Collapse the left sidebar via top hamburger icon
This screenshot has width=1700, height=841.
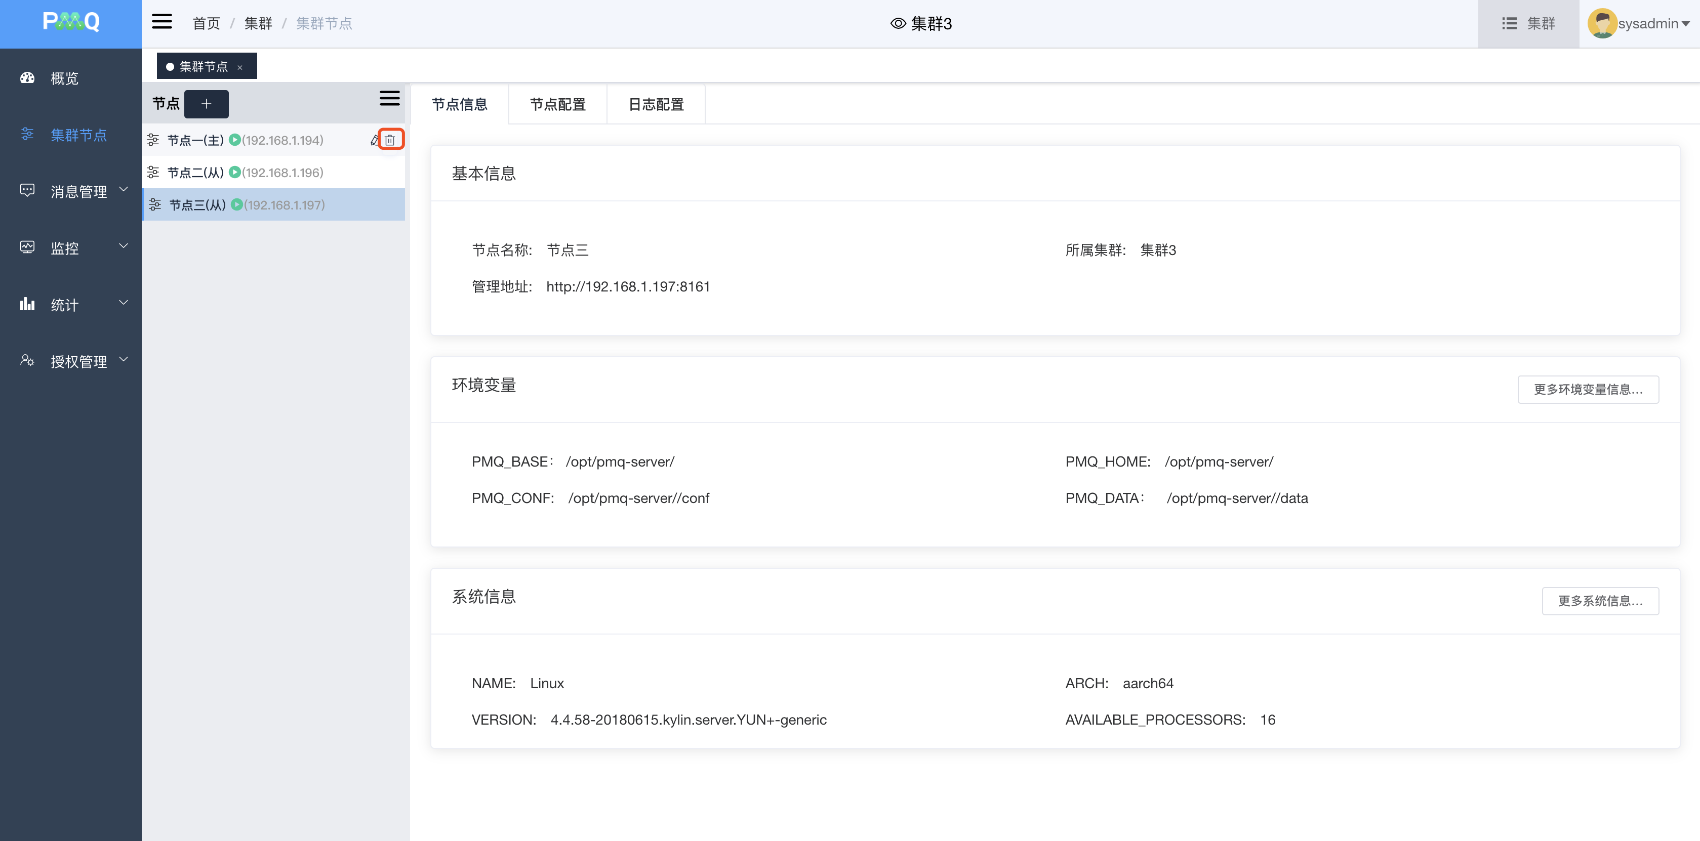point(161,22)
